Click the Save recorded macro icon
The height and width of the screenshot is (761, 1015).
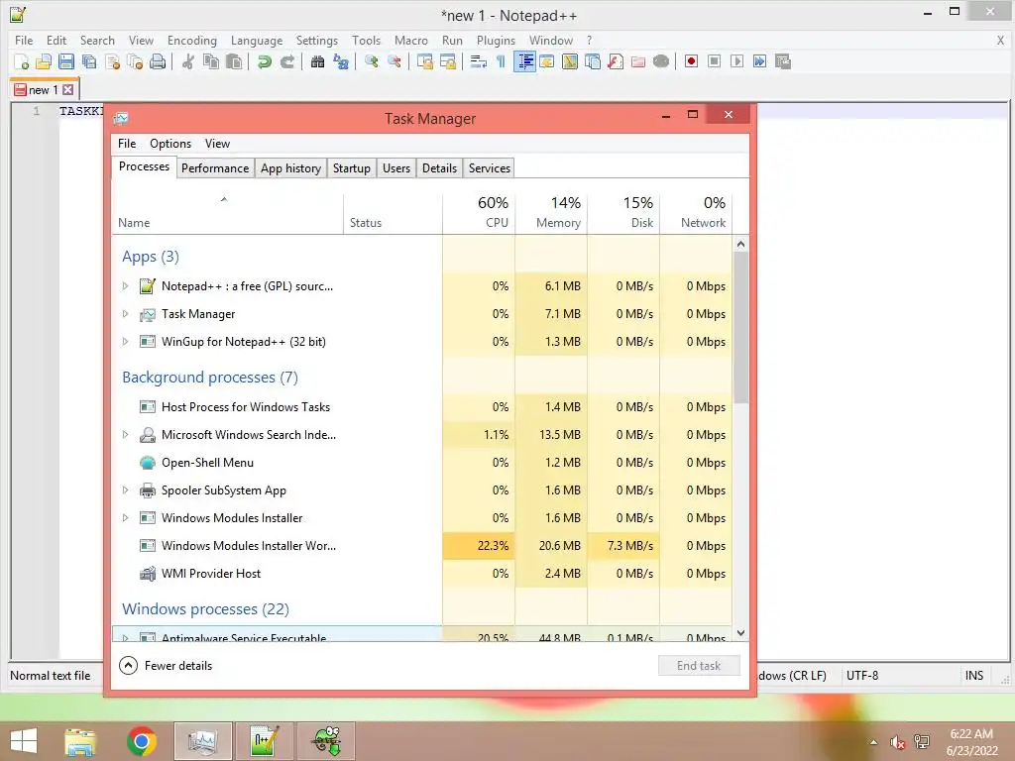783,62
